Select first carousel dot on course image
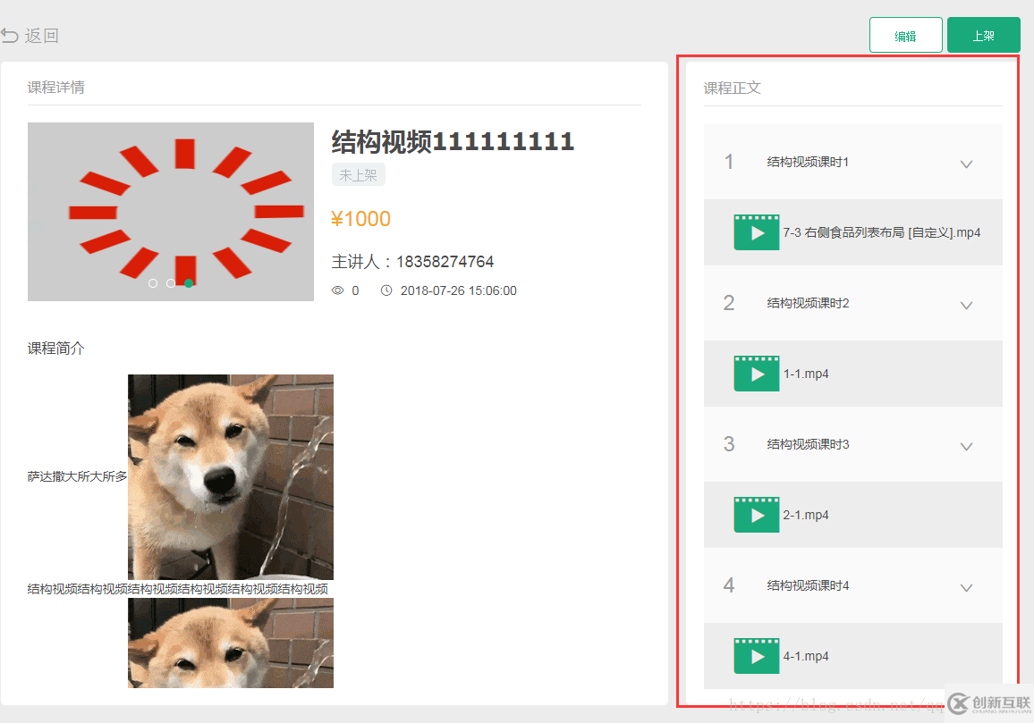The height and width of the screenshot is (723, 1034). [153, 283]
